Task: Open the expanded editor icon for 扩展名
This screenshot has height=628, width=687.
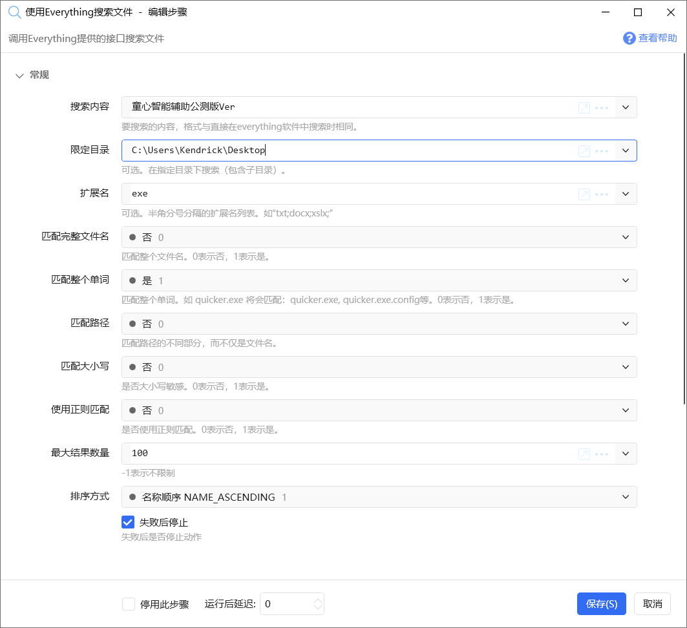Action: point(584,194)
